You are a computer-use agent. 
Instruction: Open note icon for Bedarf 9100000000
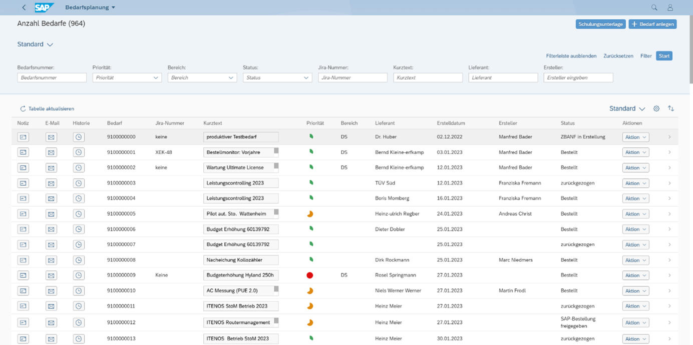(23, 137)
